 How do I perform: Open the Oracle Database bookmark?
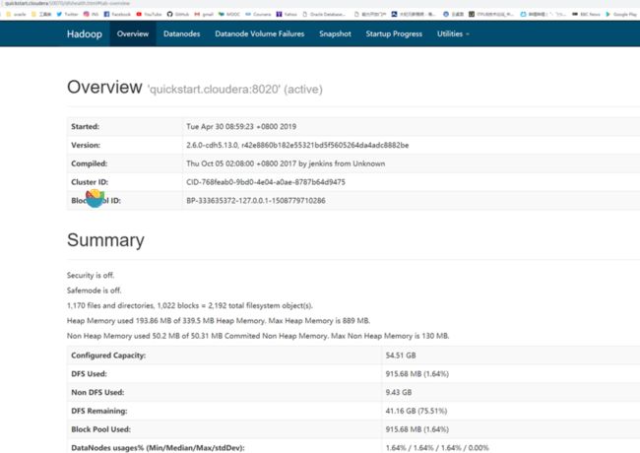coord(324,14)
